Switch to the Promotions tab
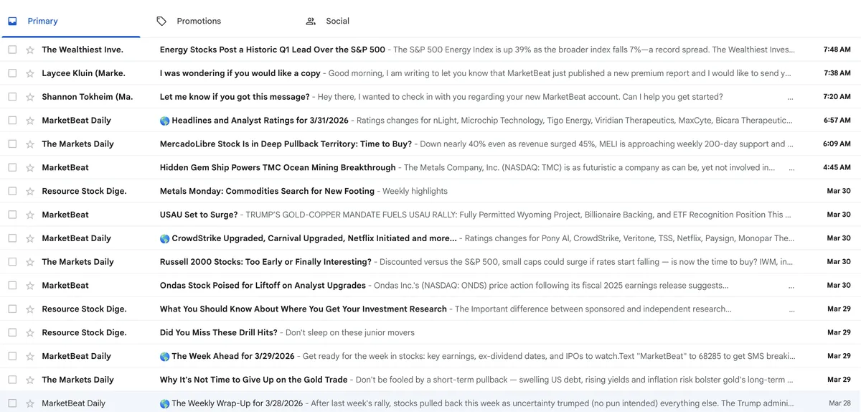 point(199,22)
